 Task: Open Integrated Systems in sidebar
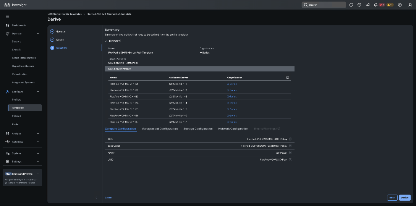coord(23,83)
